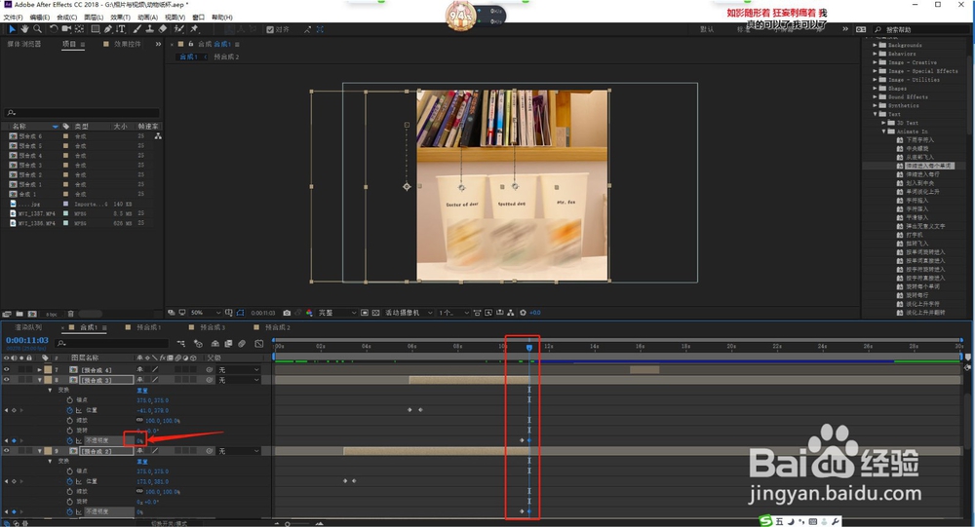The height and width of the screenshot is (527, 975).
Task: Select the Pen tool
Action: 108,29
